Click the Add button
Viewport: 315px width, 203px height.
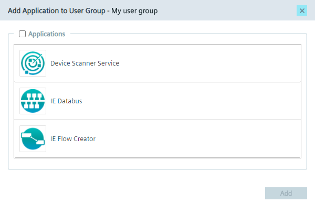pyautogui.click(x=286, y=194)
